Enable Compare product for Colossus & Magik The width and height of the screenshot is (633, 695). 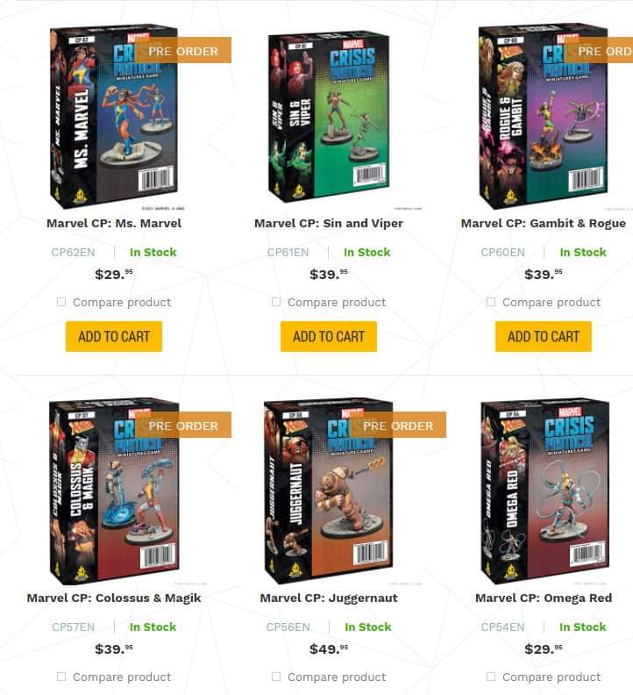click(61, 677)
